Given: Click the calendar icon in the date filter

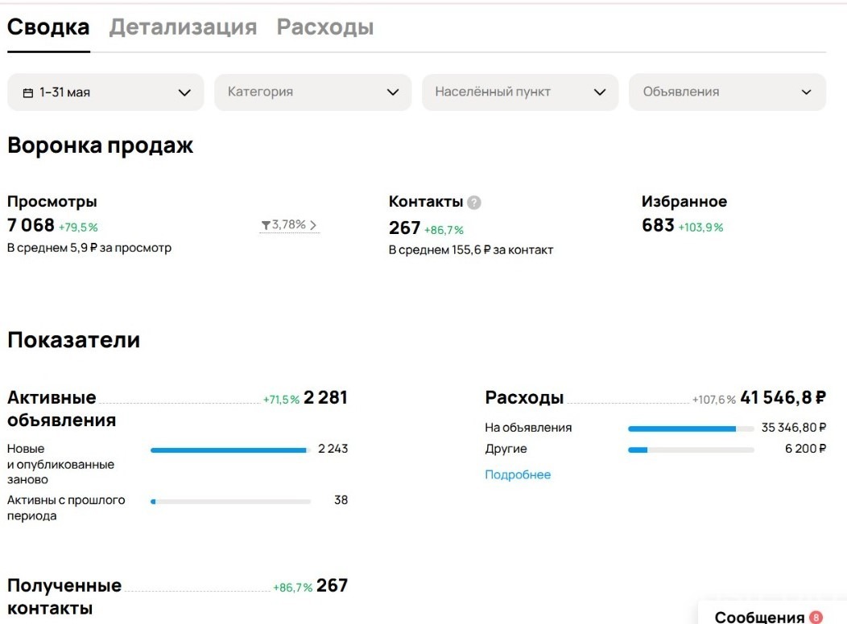Looking at the screenshot, I should 28,92.
